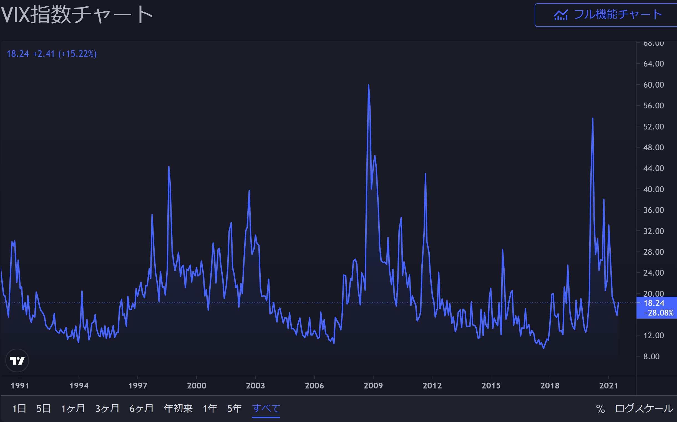Select the 1年 time range
This screenshot has width=677, height=422.
pyautogui.click(x=210, y=409)
